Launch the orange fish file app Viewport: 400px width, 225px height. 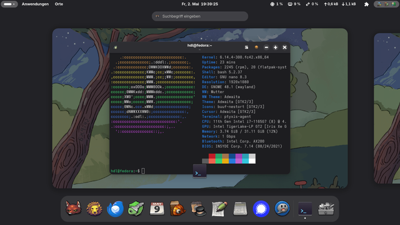pyautogui.click(x=177, y=209)
